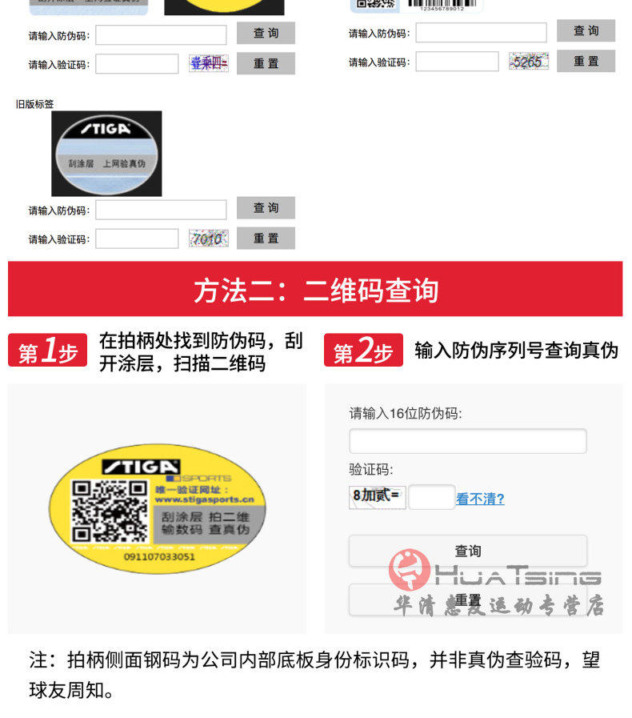Click red 方法二：二维码查询 banner
The width and height of the screenshot is (632, 718).
(315, 289)
